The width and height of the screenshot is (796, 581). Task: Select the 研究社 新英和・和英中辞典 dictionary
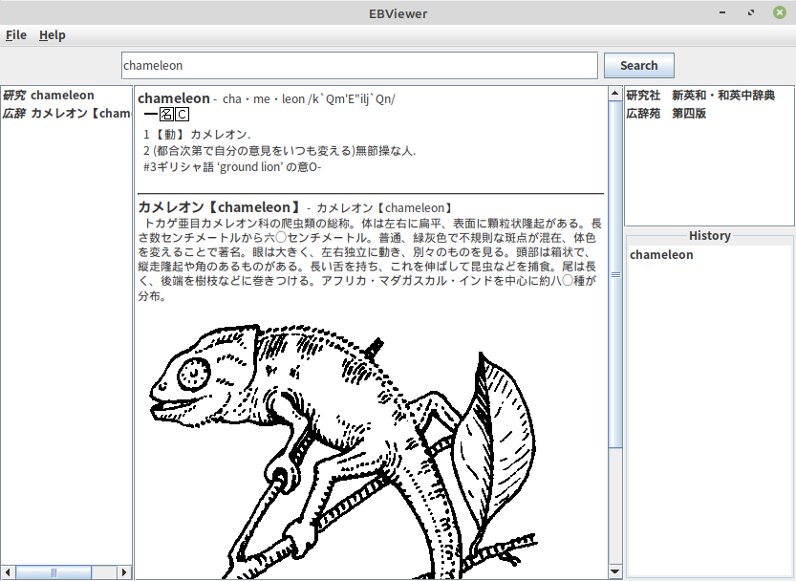pos(700,96)
